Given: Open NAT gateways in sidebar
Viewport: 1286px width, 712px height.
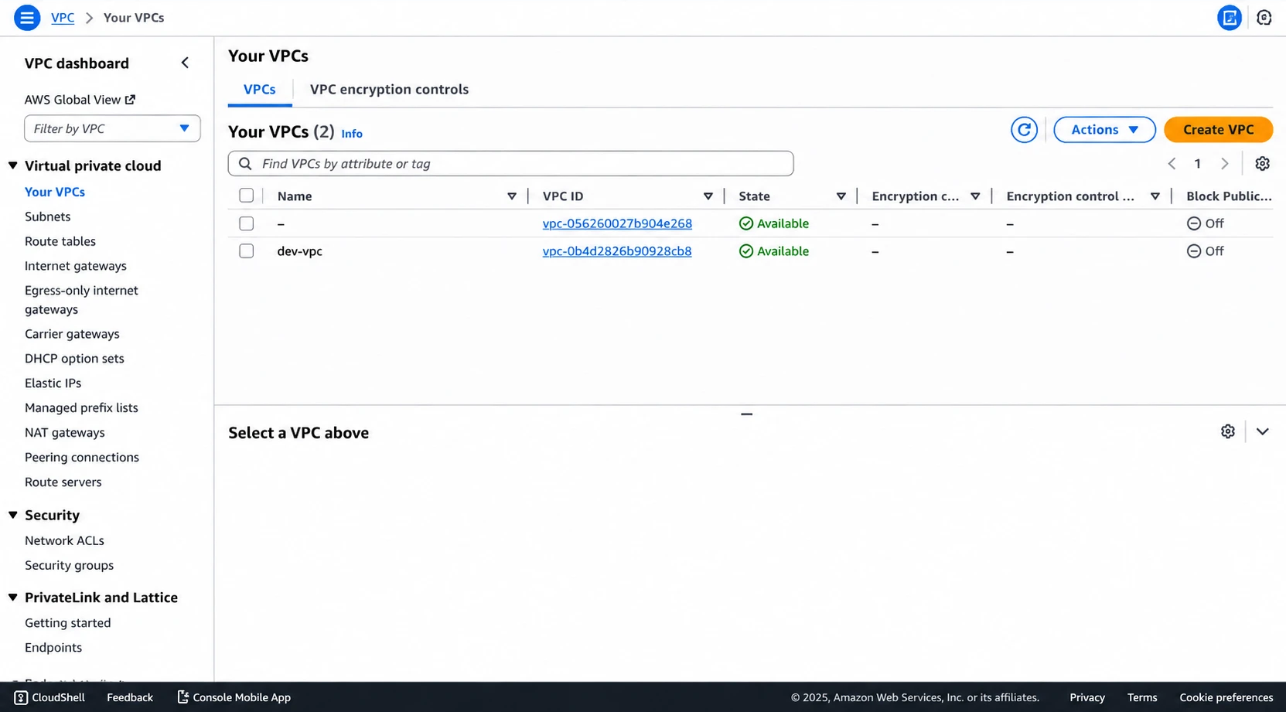Looking at the screenshot, I should [64, 432].
